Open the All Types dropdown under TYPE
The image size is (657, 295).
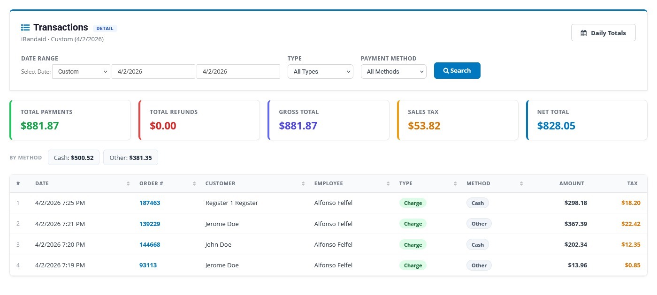(320, 71)
